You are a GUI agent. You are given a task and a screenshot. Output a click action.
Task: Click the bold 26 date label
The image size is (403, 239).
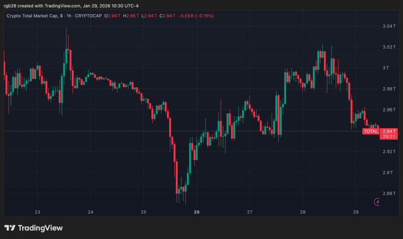pyautogui.click(x=196, y=212)
